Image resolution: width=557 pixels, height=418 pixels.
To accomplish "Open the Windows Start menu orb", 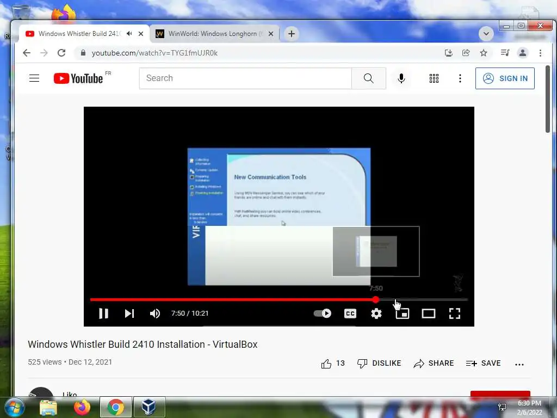I will (x=14, y=407).
